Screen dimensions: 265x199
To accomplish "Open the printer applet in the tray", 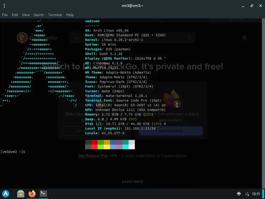I will pos(239,194).
